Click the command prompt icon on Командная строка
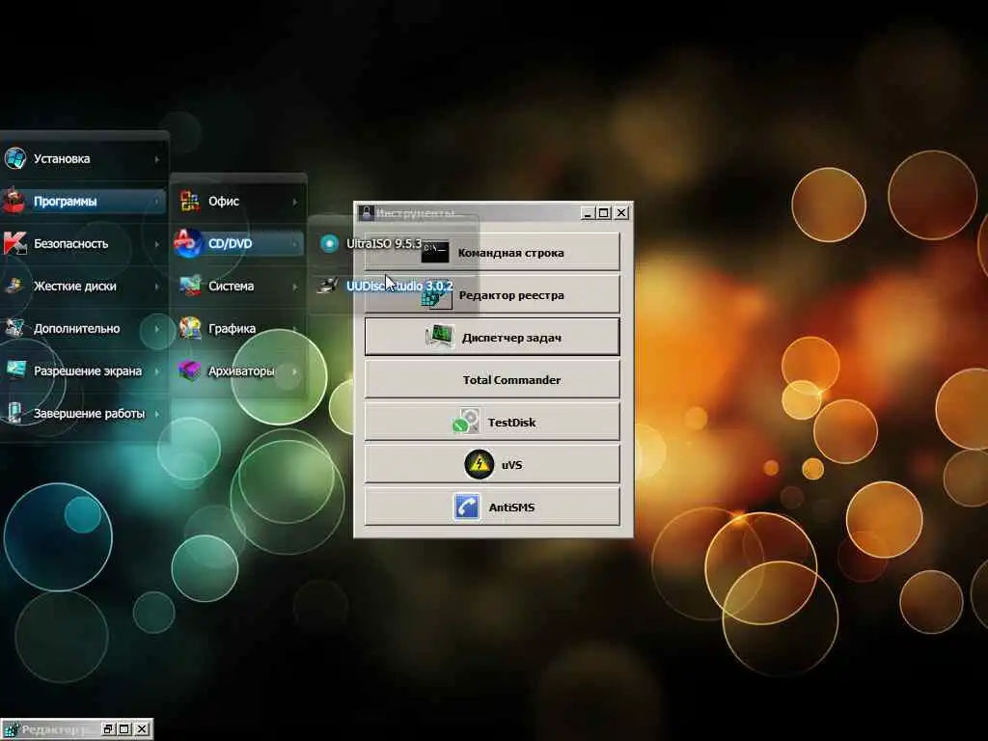The height and width of the screenshot is (741, 988). pos(435,252)
